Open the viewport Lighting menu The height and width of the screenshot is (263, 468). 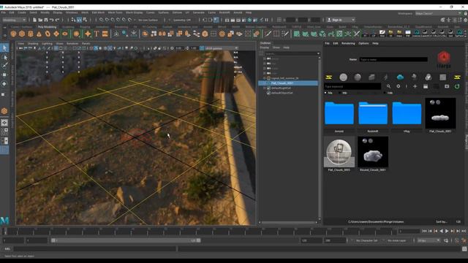pos(47,44)
